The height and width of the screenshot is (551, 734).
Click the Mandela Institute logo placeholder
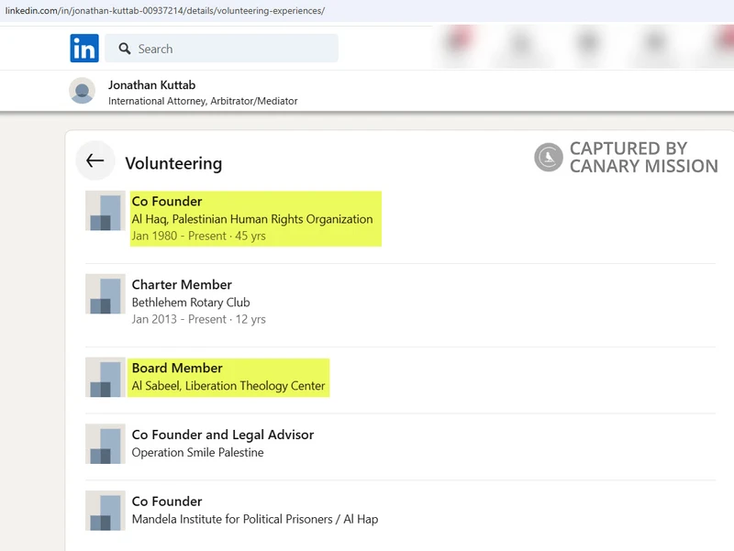click(106, 511)
